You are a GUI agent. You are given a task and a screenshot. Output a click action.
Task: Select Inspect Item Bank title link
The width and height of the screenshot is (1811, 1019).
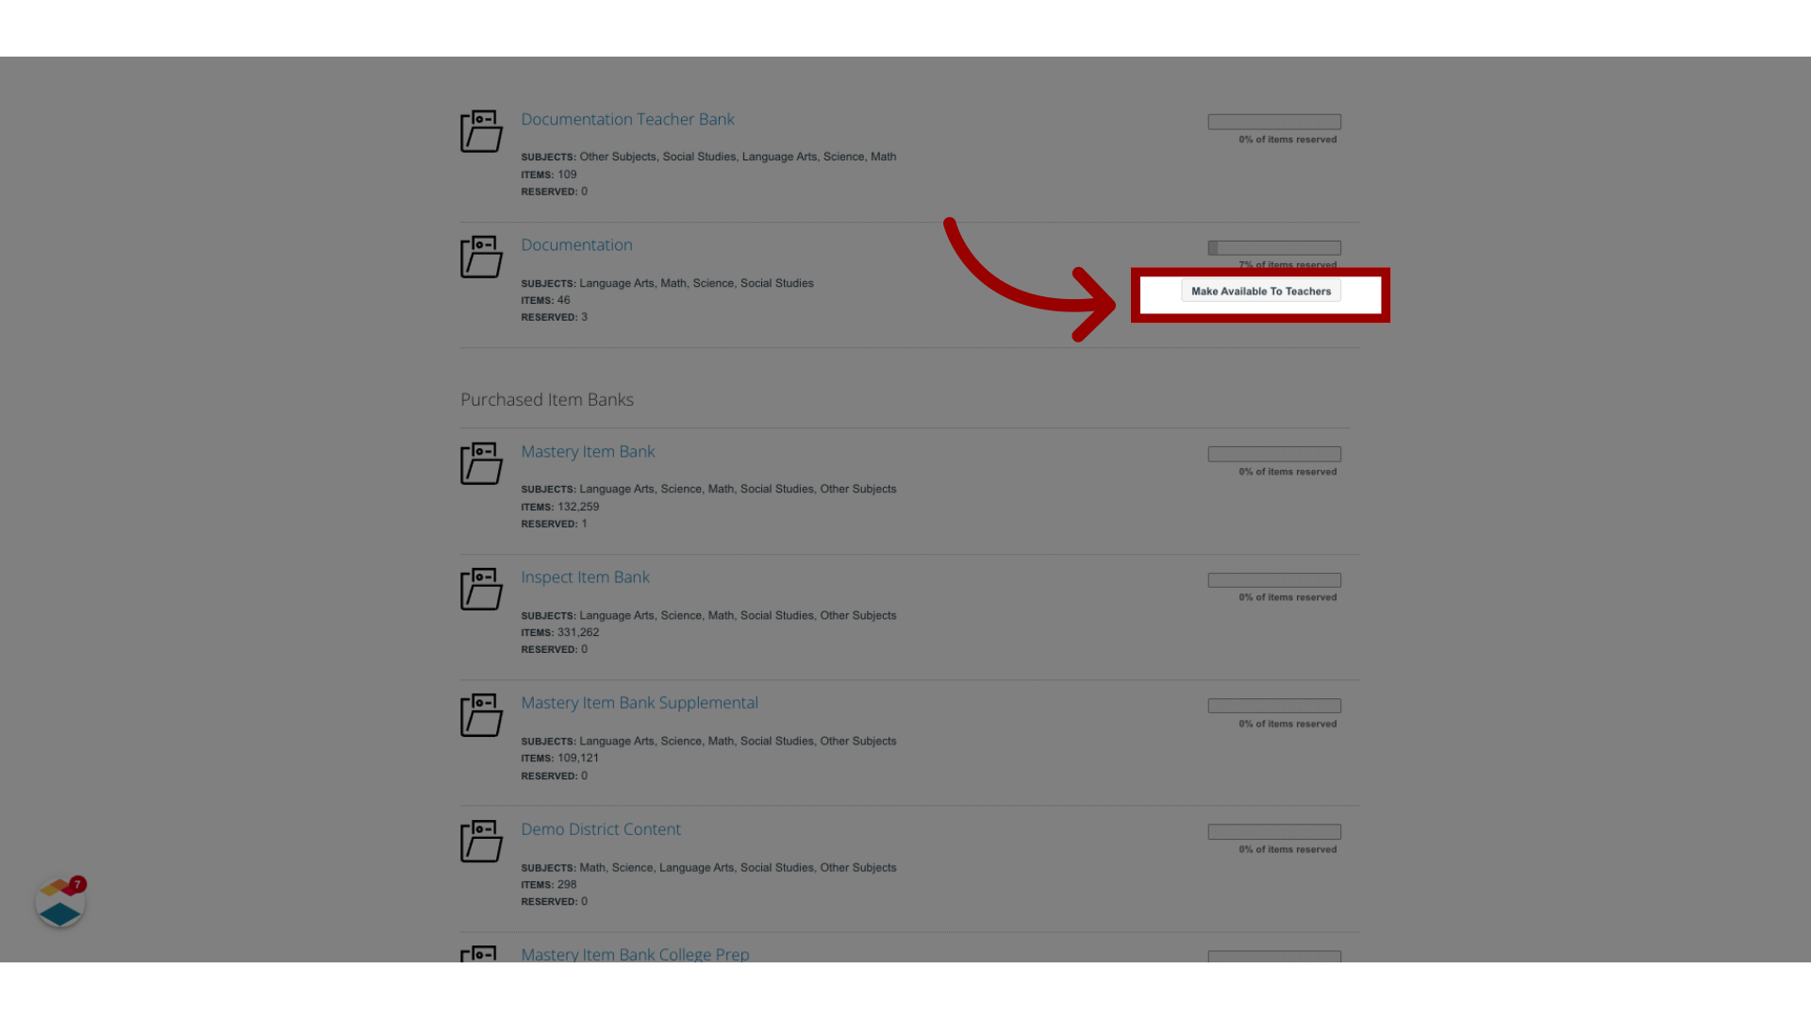(586, 576)
